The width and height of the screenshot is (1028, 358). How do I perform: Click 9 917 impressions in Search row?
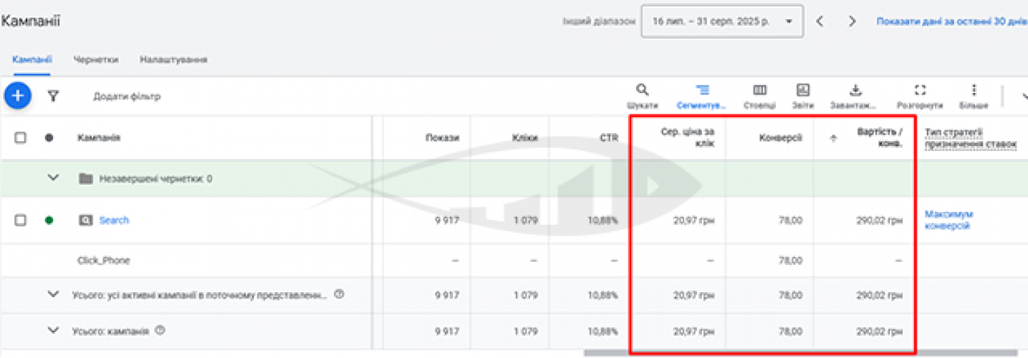coord(447,221)
